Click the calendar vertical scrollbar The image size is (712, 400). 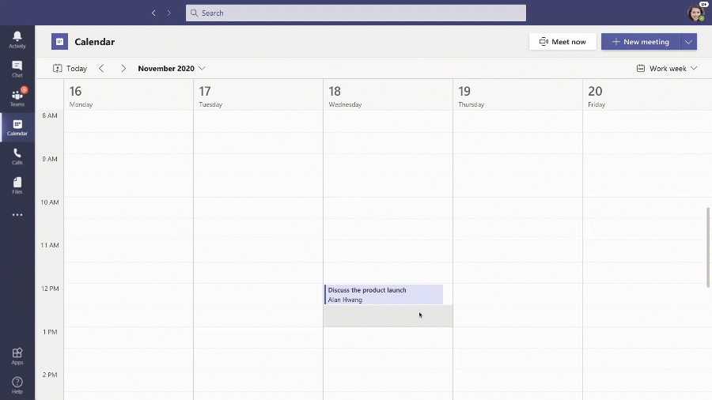(707, 247)
